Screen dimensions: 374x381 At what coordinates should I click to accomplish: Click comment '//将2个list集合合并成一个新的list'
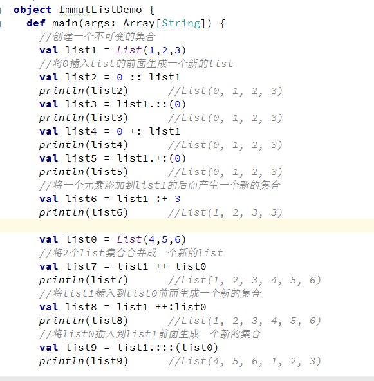click(131, 253)
